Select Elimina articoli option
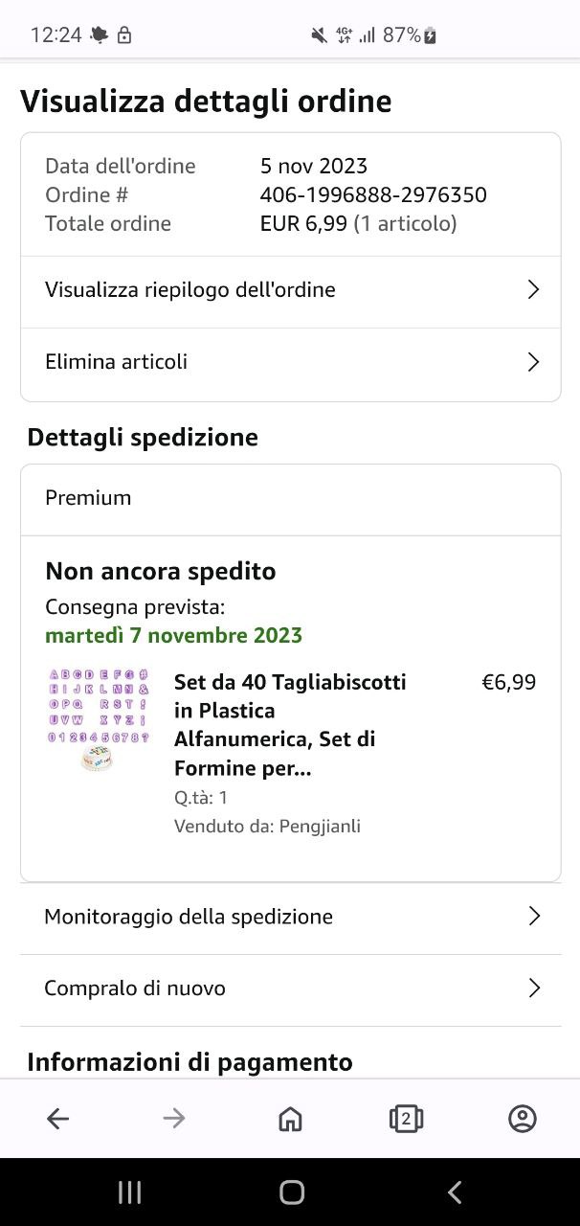 coord(290,363)
